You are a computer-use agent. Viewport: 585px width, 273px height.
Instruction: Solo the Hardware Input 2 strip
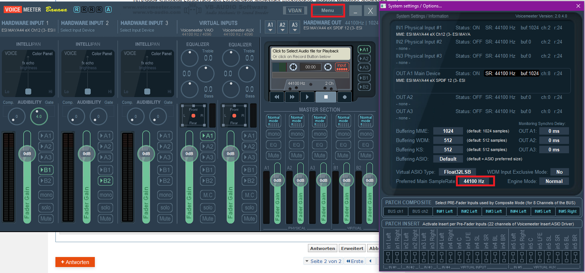[x=106, y=208]
